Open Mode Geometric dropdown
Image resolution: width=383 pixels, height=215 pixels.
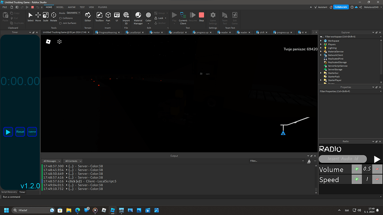(73, 13)
